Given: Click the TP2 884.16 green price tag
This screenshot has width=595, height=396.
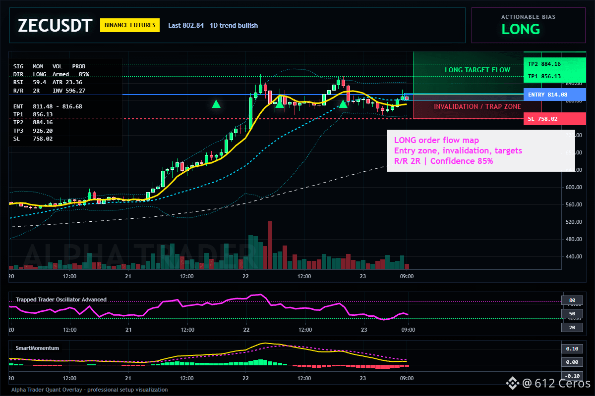Looking at the screenshot, I should (554, 64).
